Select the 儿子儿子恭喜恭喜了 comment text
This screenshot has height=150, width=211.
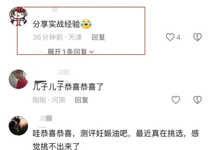pos(68,87)
